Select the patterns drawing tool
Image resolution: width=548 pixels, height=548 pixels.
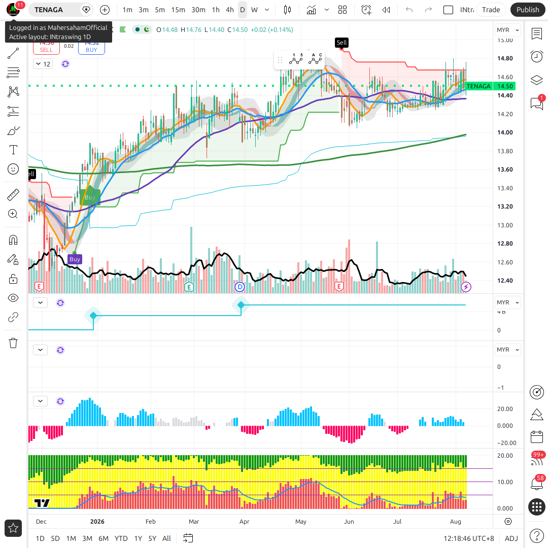coord(13,92)
